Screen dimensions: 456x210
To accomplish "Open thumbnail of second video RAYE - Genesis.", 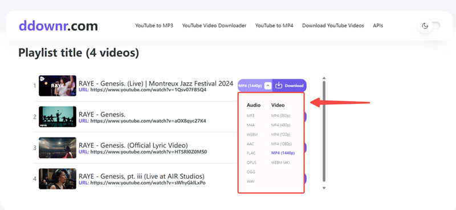I will [58, 117].
